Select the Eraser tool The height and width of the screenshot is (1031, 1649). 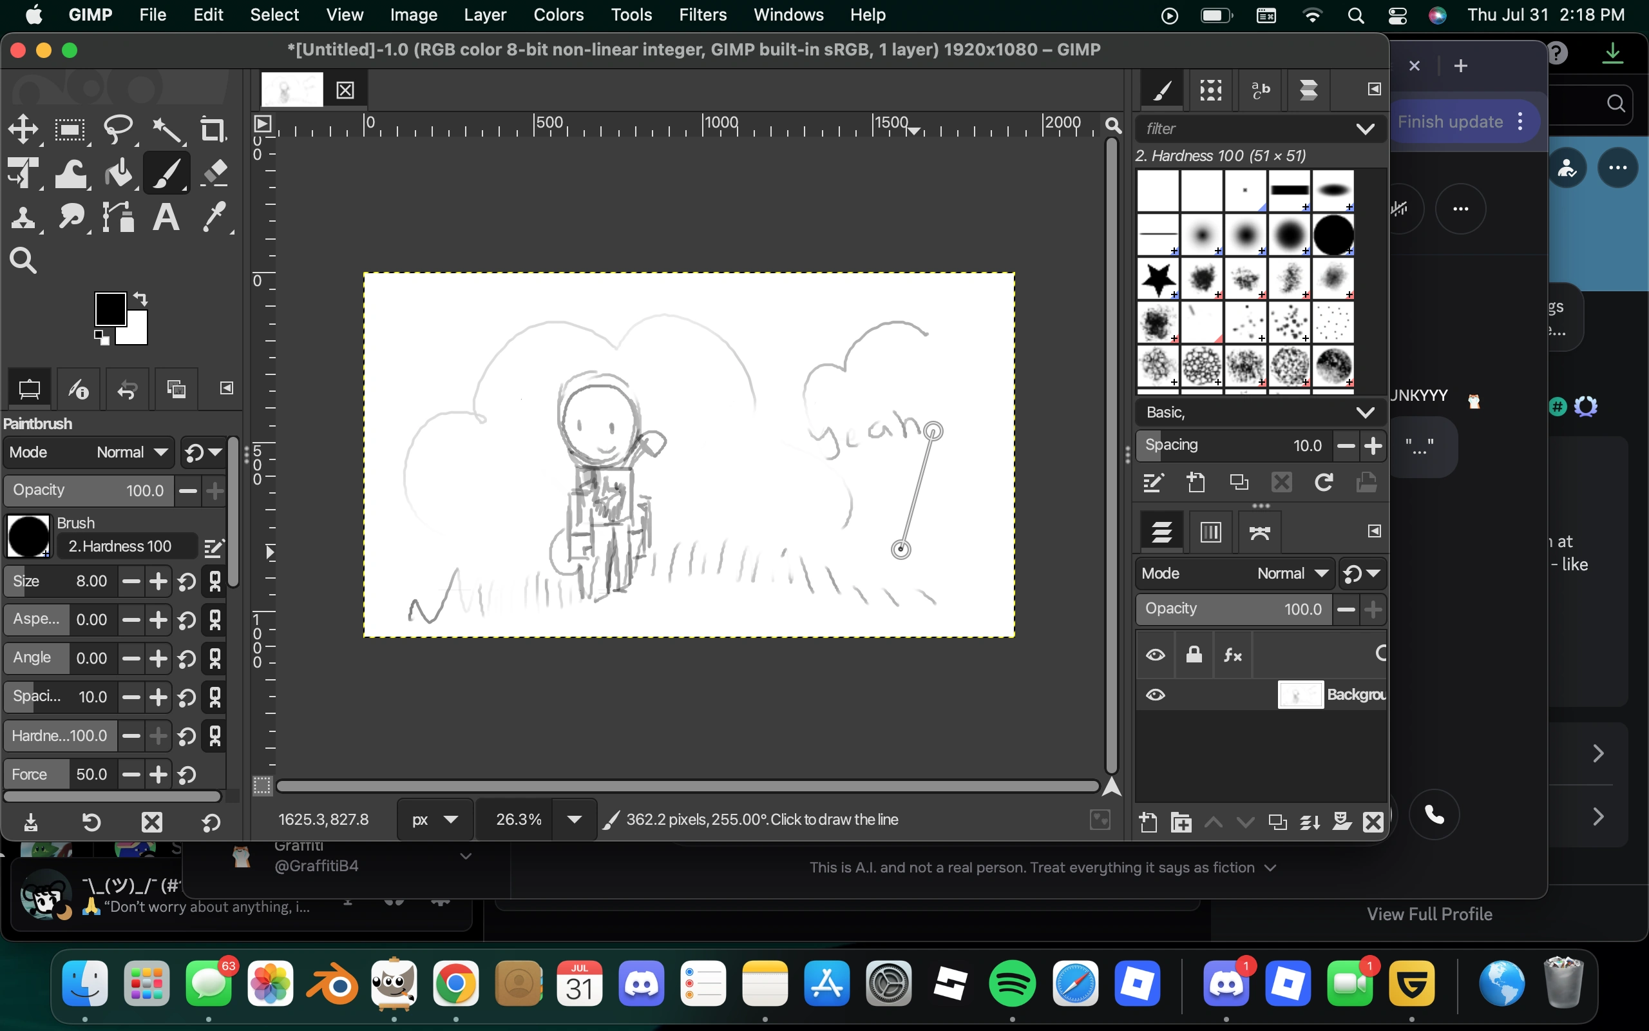tap(214, 173)
